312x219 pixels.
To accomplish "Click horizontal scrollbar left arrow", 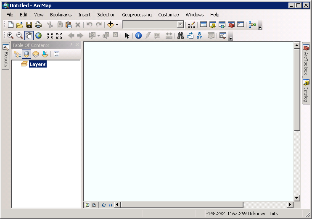I will 117,205.
